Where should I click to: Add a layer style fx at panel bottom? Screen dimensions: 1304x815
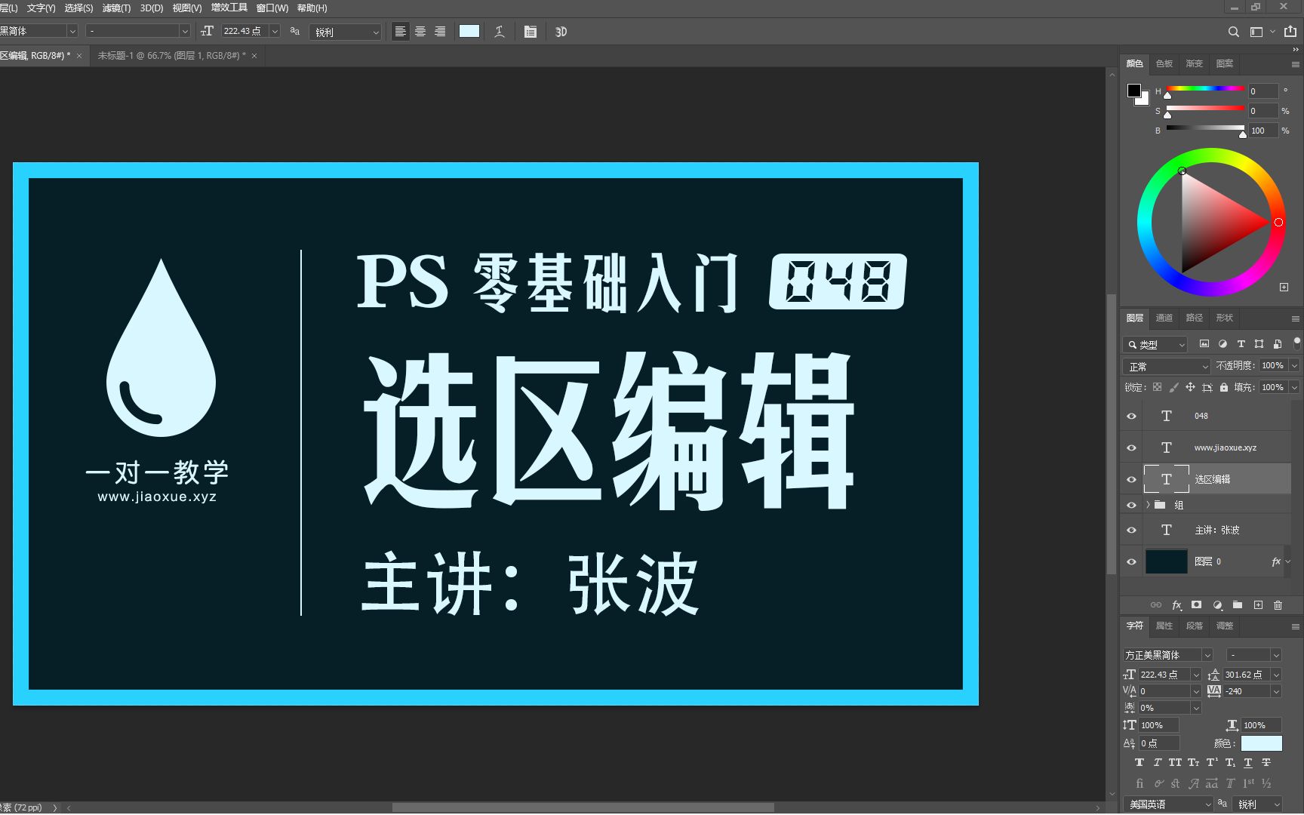[x=1176, y=605]
